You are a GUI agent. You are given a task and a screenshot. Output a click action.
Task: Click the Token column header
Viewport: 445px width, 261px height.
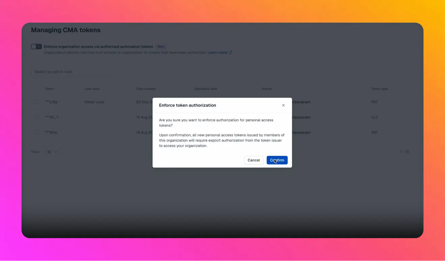(49, 89)
